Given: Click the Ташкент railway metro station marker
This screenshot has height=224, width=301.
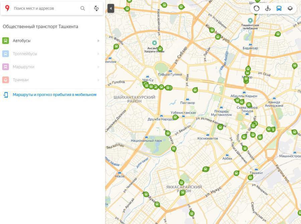Looking at the screenshot, I should [x=256, y=170].
